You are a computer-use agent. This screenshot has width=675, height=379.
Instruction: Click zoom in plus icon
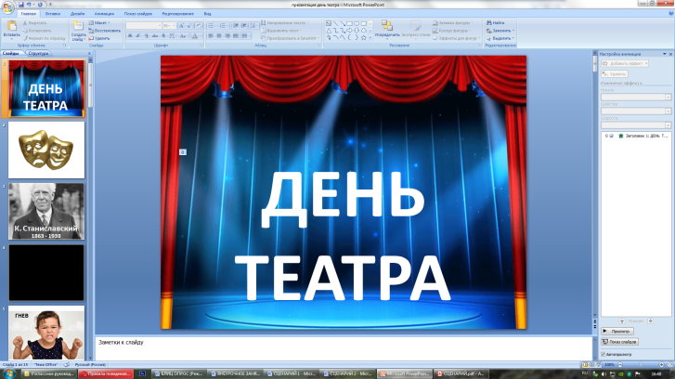pyautogui.click(x=662, y=363)
